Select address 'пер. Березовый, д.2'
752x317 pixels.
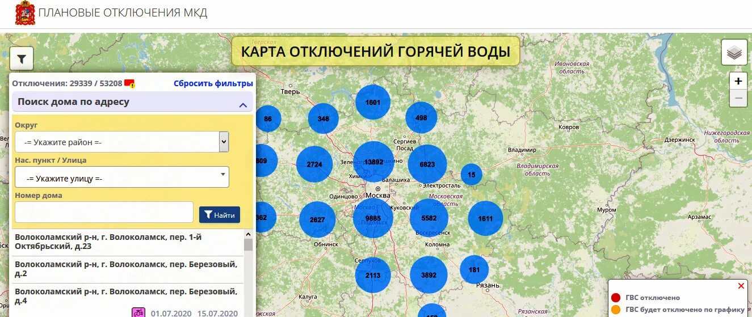pos(127,269)
